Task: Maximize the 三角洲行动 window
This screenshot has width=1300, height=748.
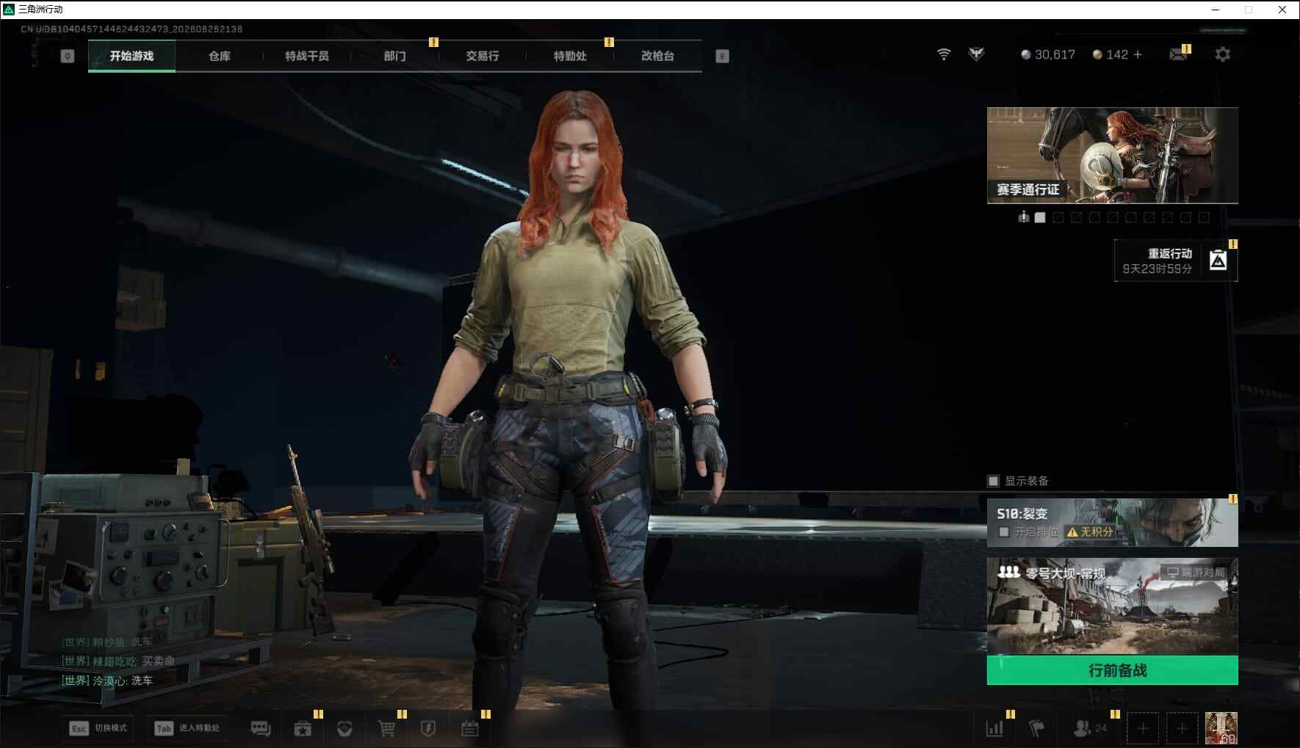Action: point(1249,10)
